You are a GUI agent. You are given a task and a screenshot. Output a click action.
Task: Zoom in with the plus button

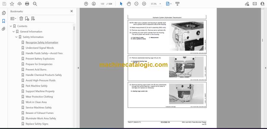(144, 4)
